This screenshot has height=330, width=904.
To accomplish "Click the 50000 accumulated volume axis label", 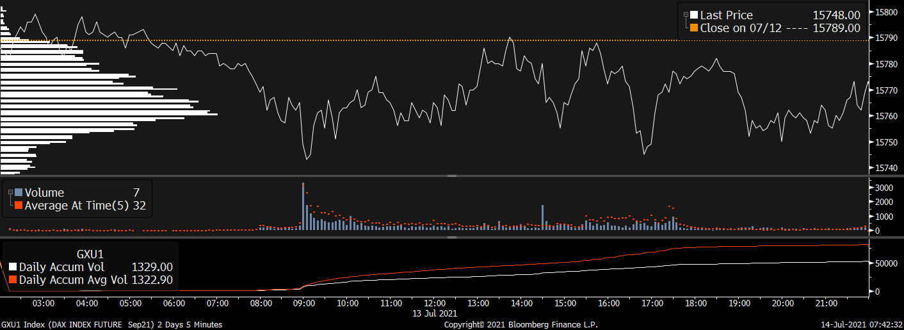I will [x=885, y=263].
